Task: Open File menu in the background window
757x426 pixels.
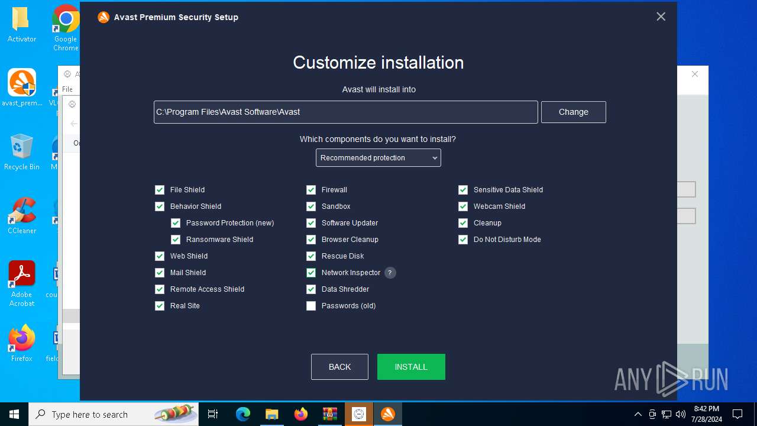Action: (x=67, y=89)
